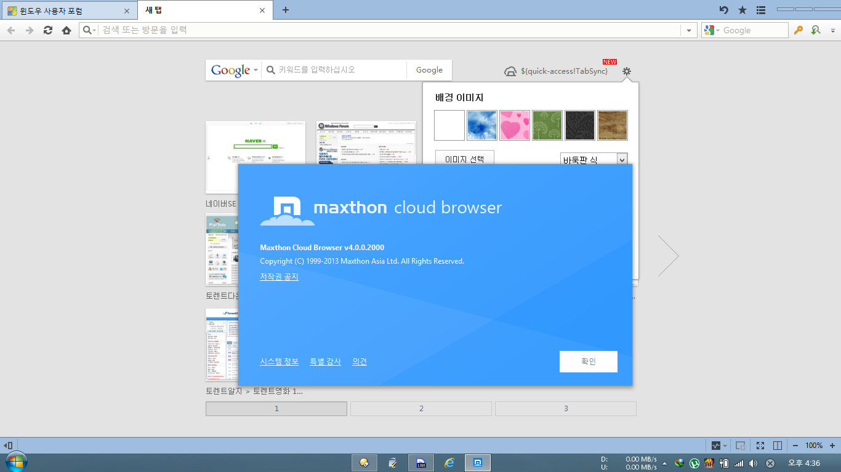The height and width of the screenshot is (472, 841).
Task: Close the 새 탭 tab
Action: (262, 10)
